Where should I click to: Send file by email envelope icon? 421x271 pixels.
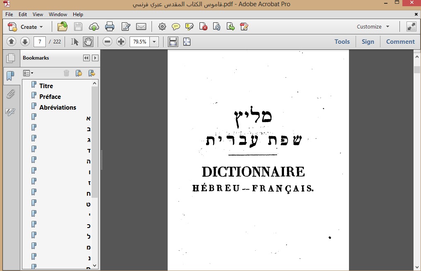click(x=141, y=27)
